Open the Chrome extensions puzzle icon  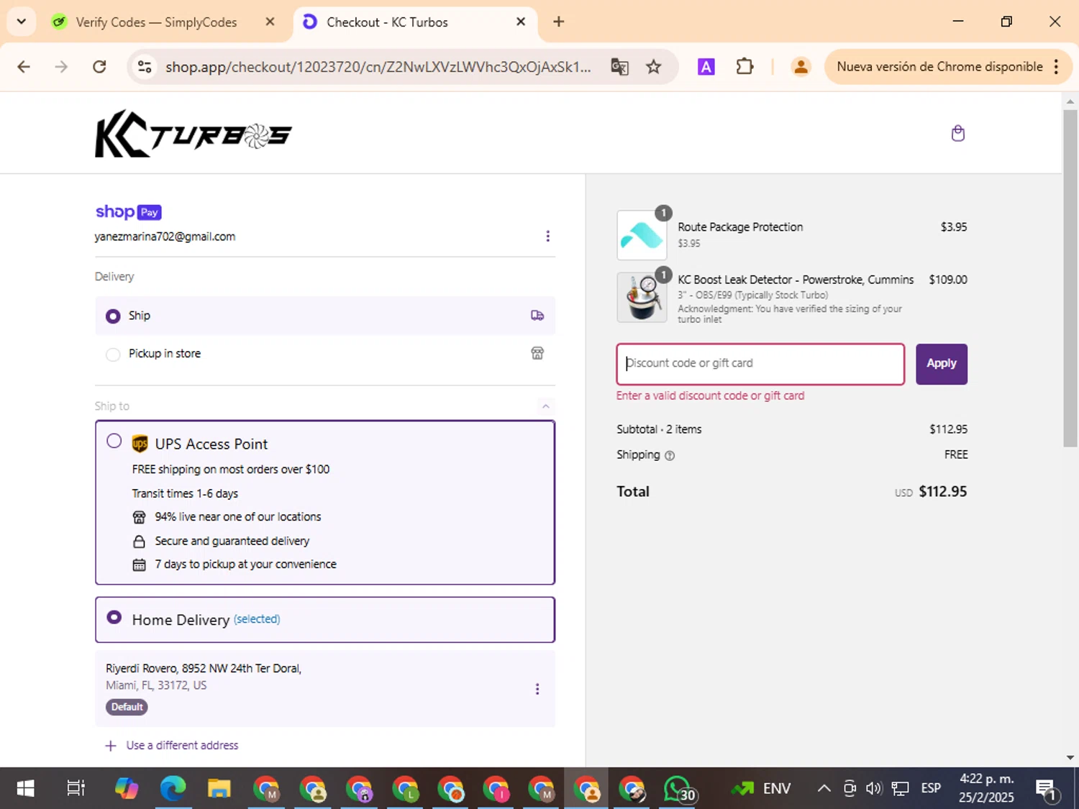click(745, 67)
